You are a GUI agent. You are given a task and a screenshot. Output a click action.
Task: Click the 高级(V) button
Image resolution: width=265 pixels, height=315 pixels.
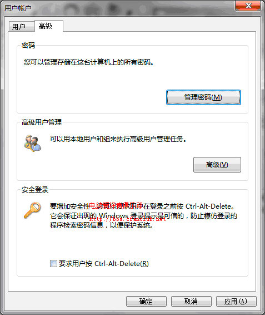point(217,165)
